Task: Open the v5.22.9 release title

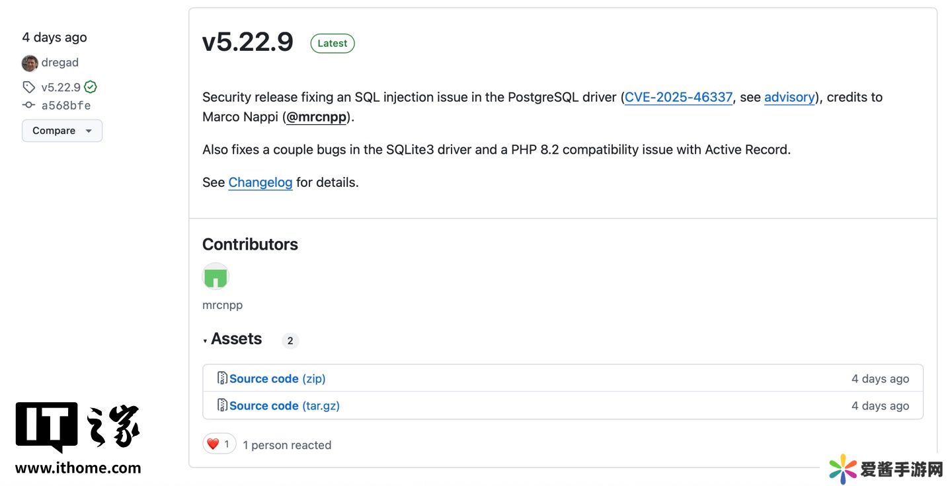Action: pyautogui.click(x=248, y=42)
